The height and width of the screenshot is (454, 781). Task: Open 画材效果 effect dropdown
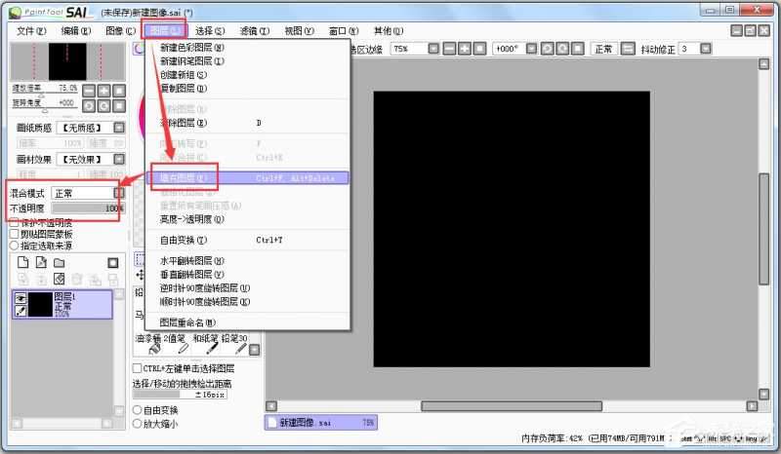pos(119,159)
